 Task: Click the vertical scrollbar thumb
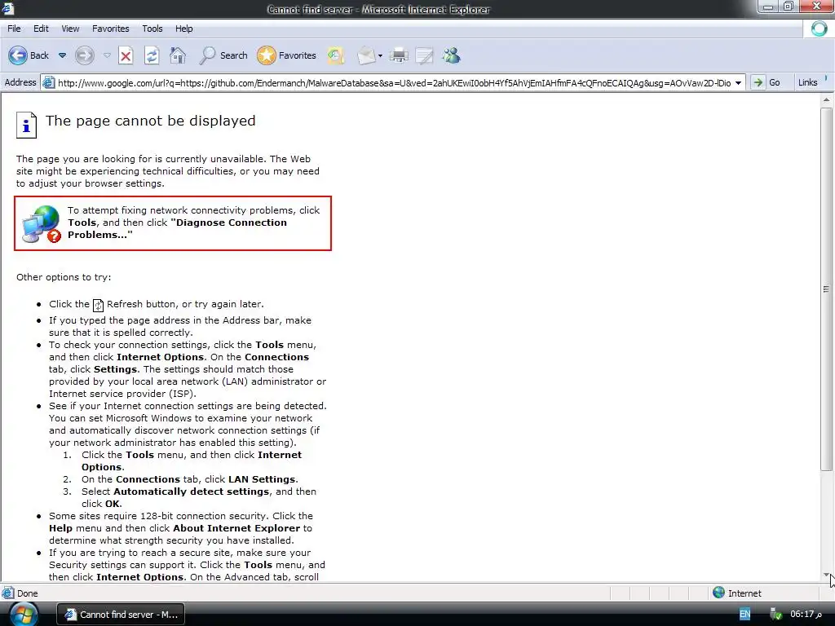826,289
